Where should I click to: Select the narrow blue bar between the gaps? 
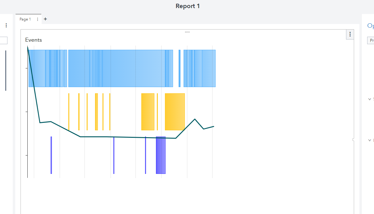[180, 68]
